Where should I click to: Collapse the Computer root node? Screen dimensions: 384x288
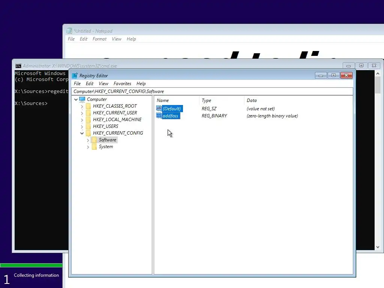pyautogui.click(x=76, y=99)
